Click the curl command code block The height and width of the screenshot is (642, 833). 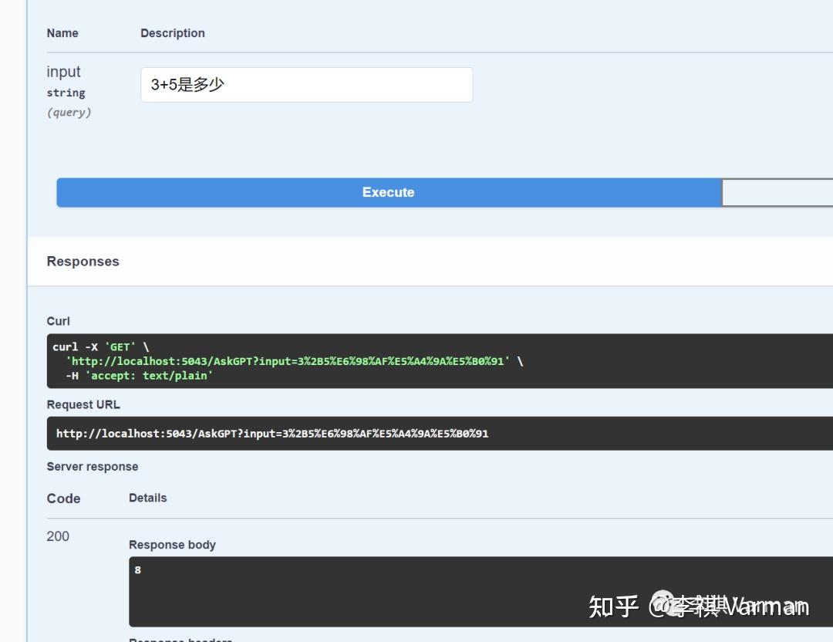point(440,361)
